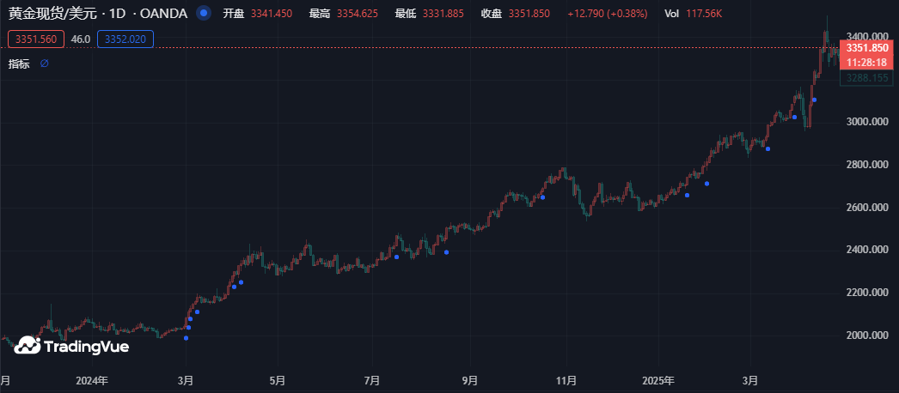Click the 2400.000 level on price axis
Image resolution: width=899 pixels, height=393 pixels.
pos(866,250)
